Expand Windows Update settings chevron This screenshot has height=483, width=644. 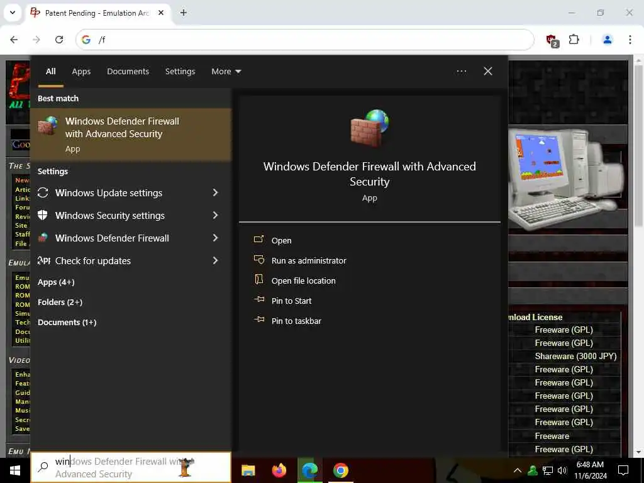215,192
